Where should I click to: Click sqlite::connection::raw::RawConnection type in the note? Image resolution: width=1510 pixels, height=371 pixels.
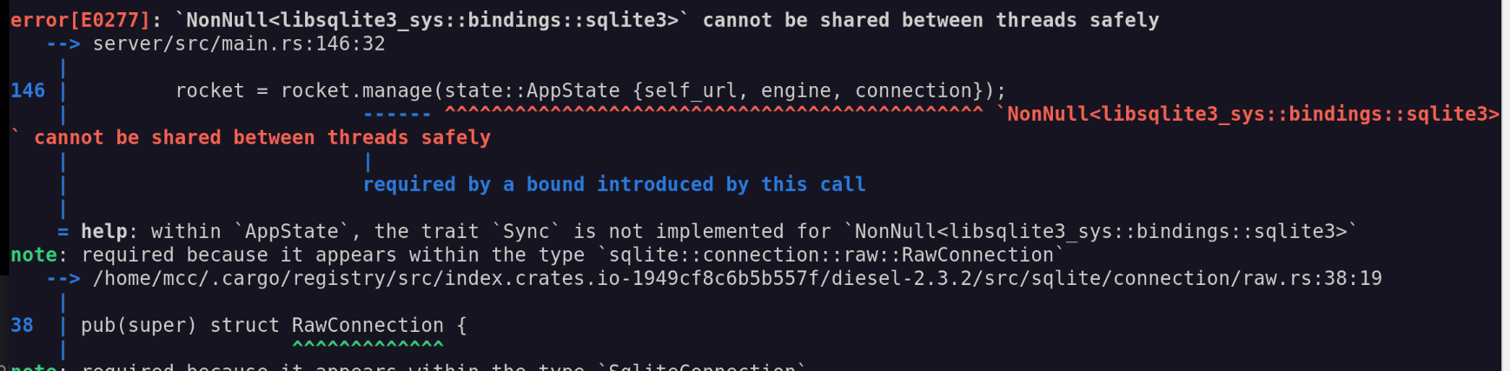(x=831, y=255)
